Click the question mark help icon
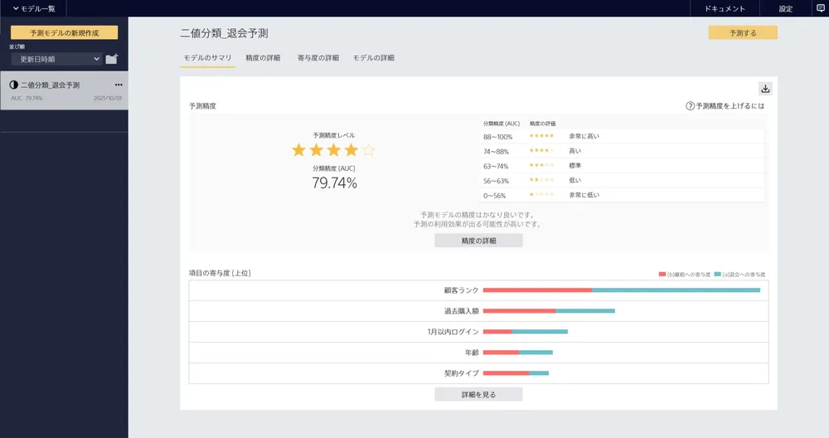 click(690, 106)
